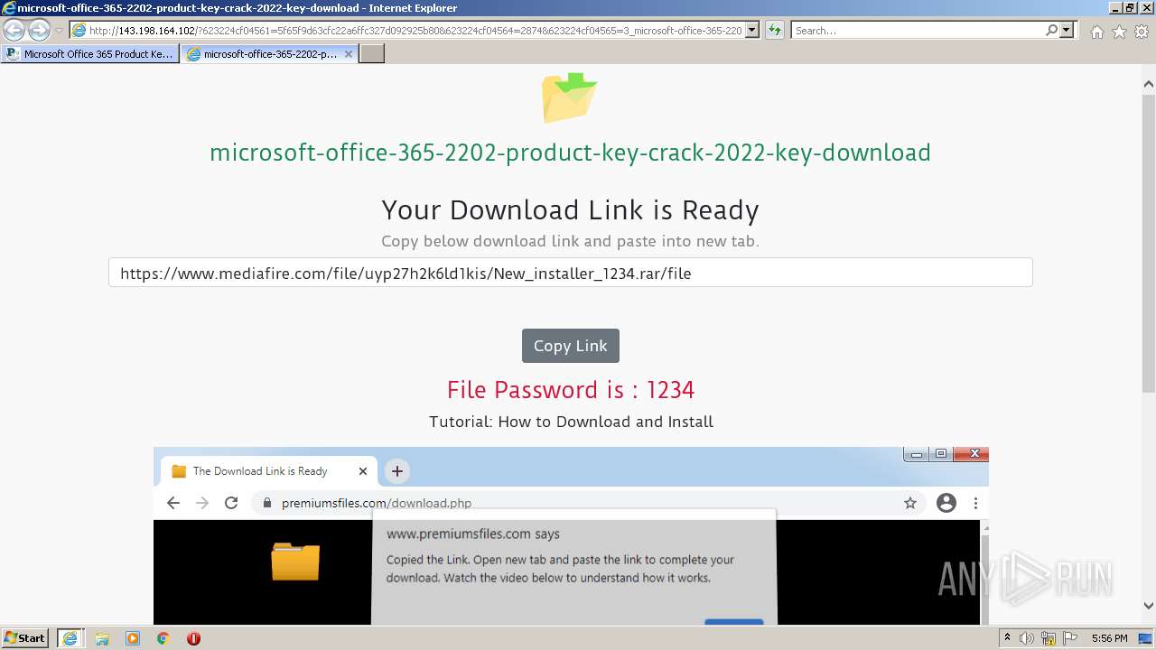This screenshot has width=1156, height=650.
Task: Launch Chrome from the taskbar
Action: tap(163, 638)
